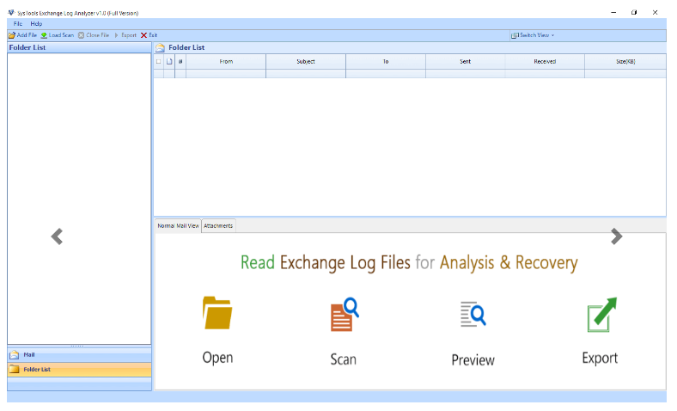677x411 pixels.
Task: Tick the select-all checkbox in header
Action: (158, 62)
